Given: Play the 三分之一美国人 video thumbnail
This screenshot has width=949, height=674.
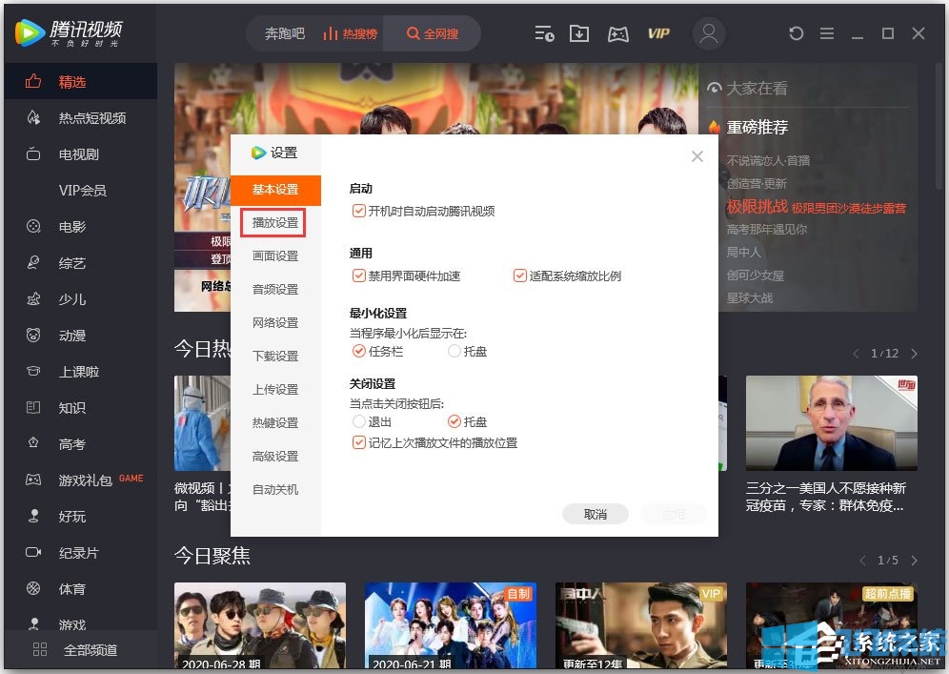Looking at the screenshot, I should 830,422.
